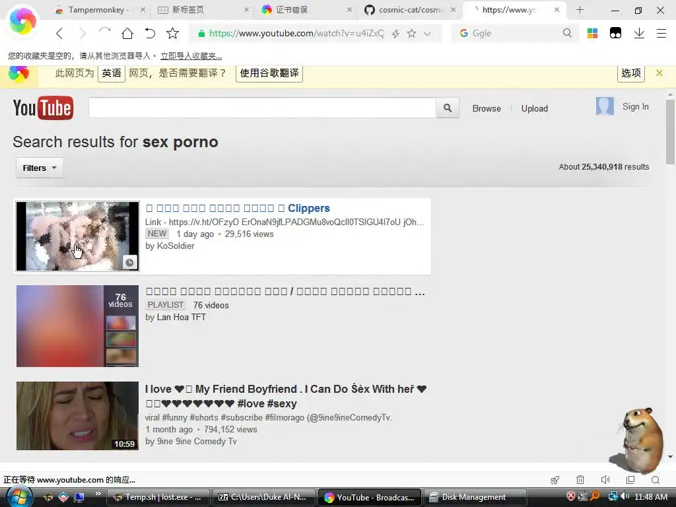
Task: Open the Lan Hoa TFT channel link
Action: (x=182, y=318)
